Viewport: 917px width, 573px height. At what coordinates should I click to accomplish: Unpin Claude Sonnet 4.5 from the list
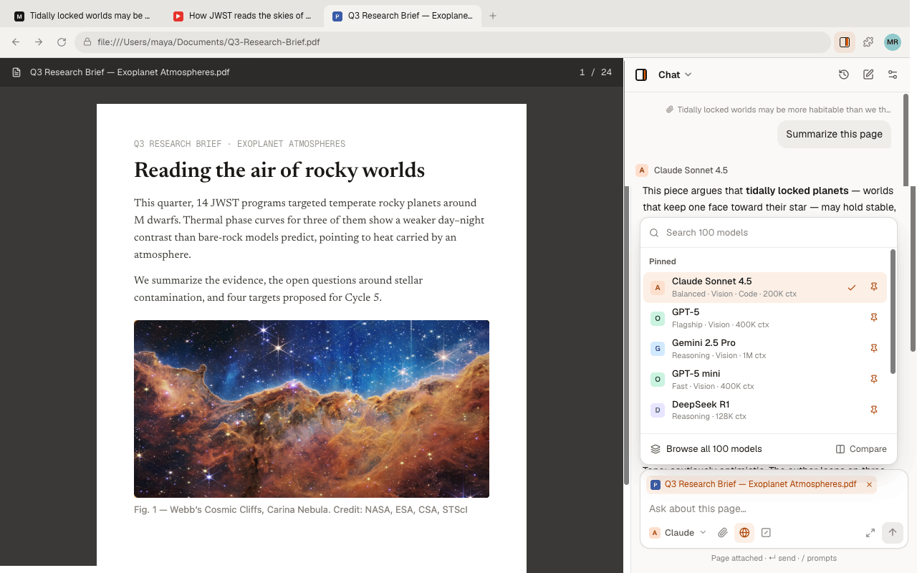pyautogui.click(x=874, y=287)
